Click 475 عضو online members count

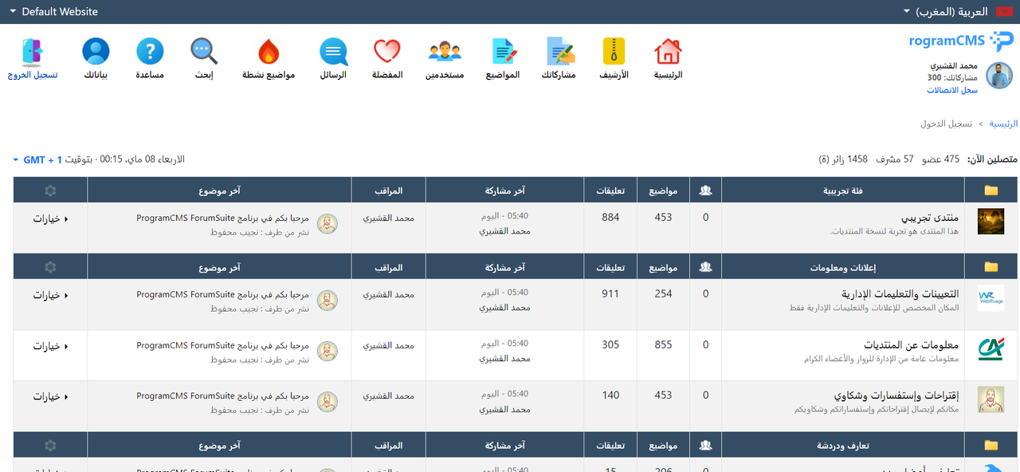tap(941, 159)
